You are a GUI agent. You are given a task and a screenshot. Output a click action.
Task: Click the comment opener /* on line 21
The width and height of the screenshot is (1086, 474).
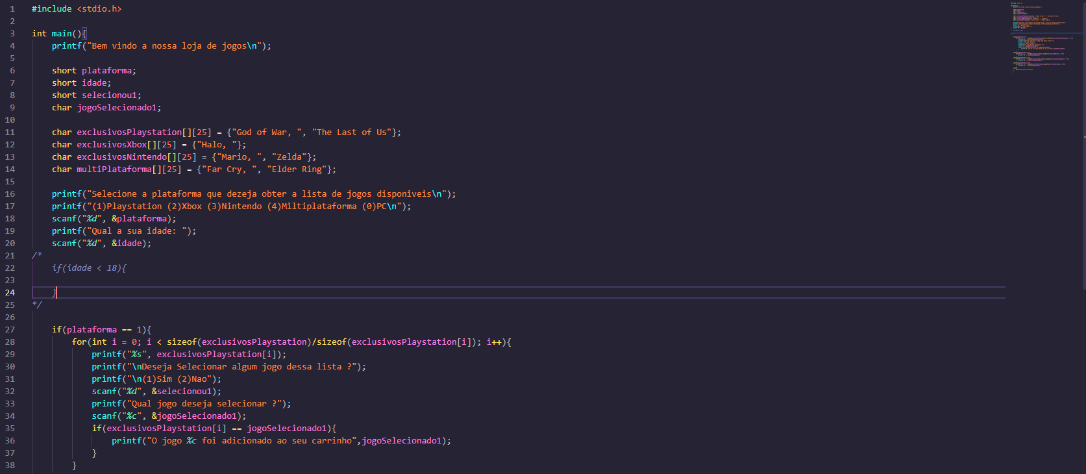pos(37,256)
